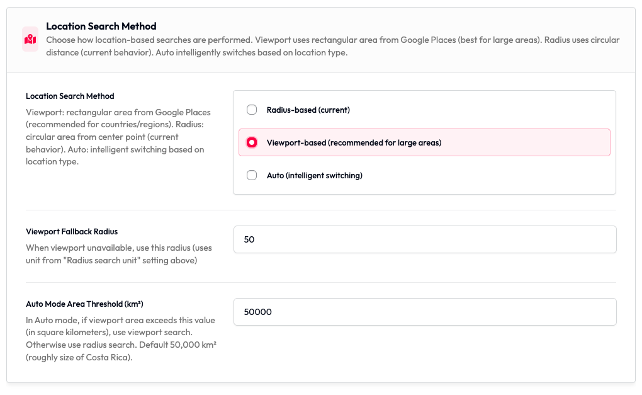
Task: Enable the Auto intelligent switching radio button
Action: coord(252,175)
